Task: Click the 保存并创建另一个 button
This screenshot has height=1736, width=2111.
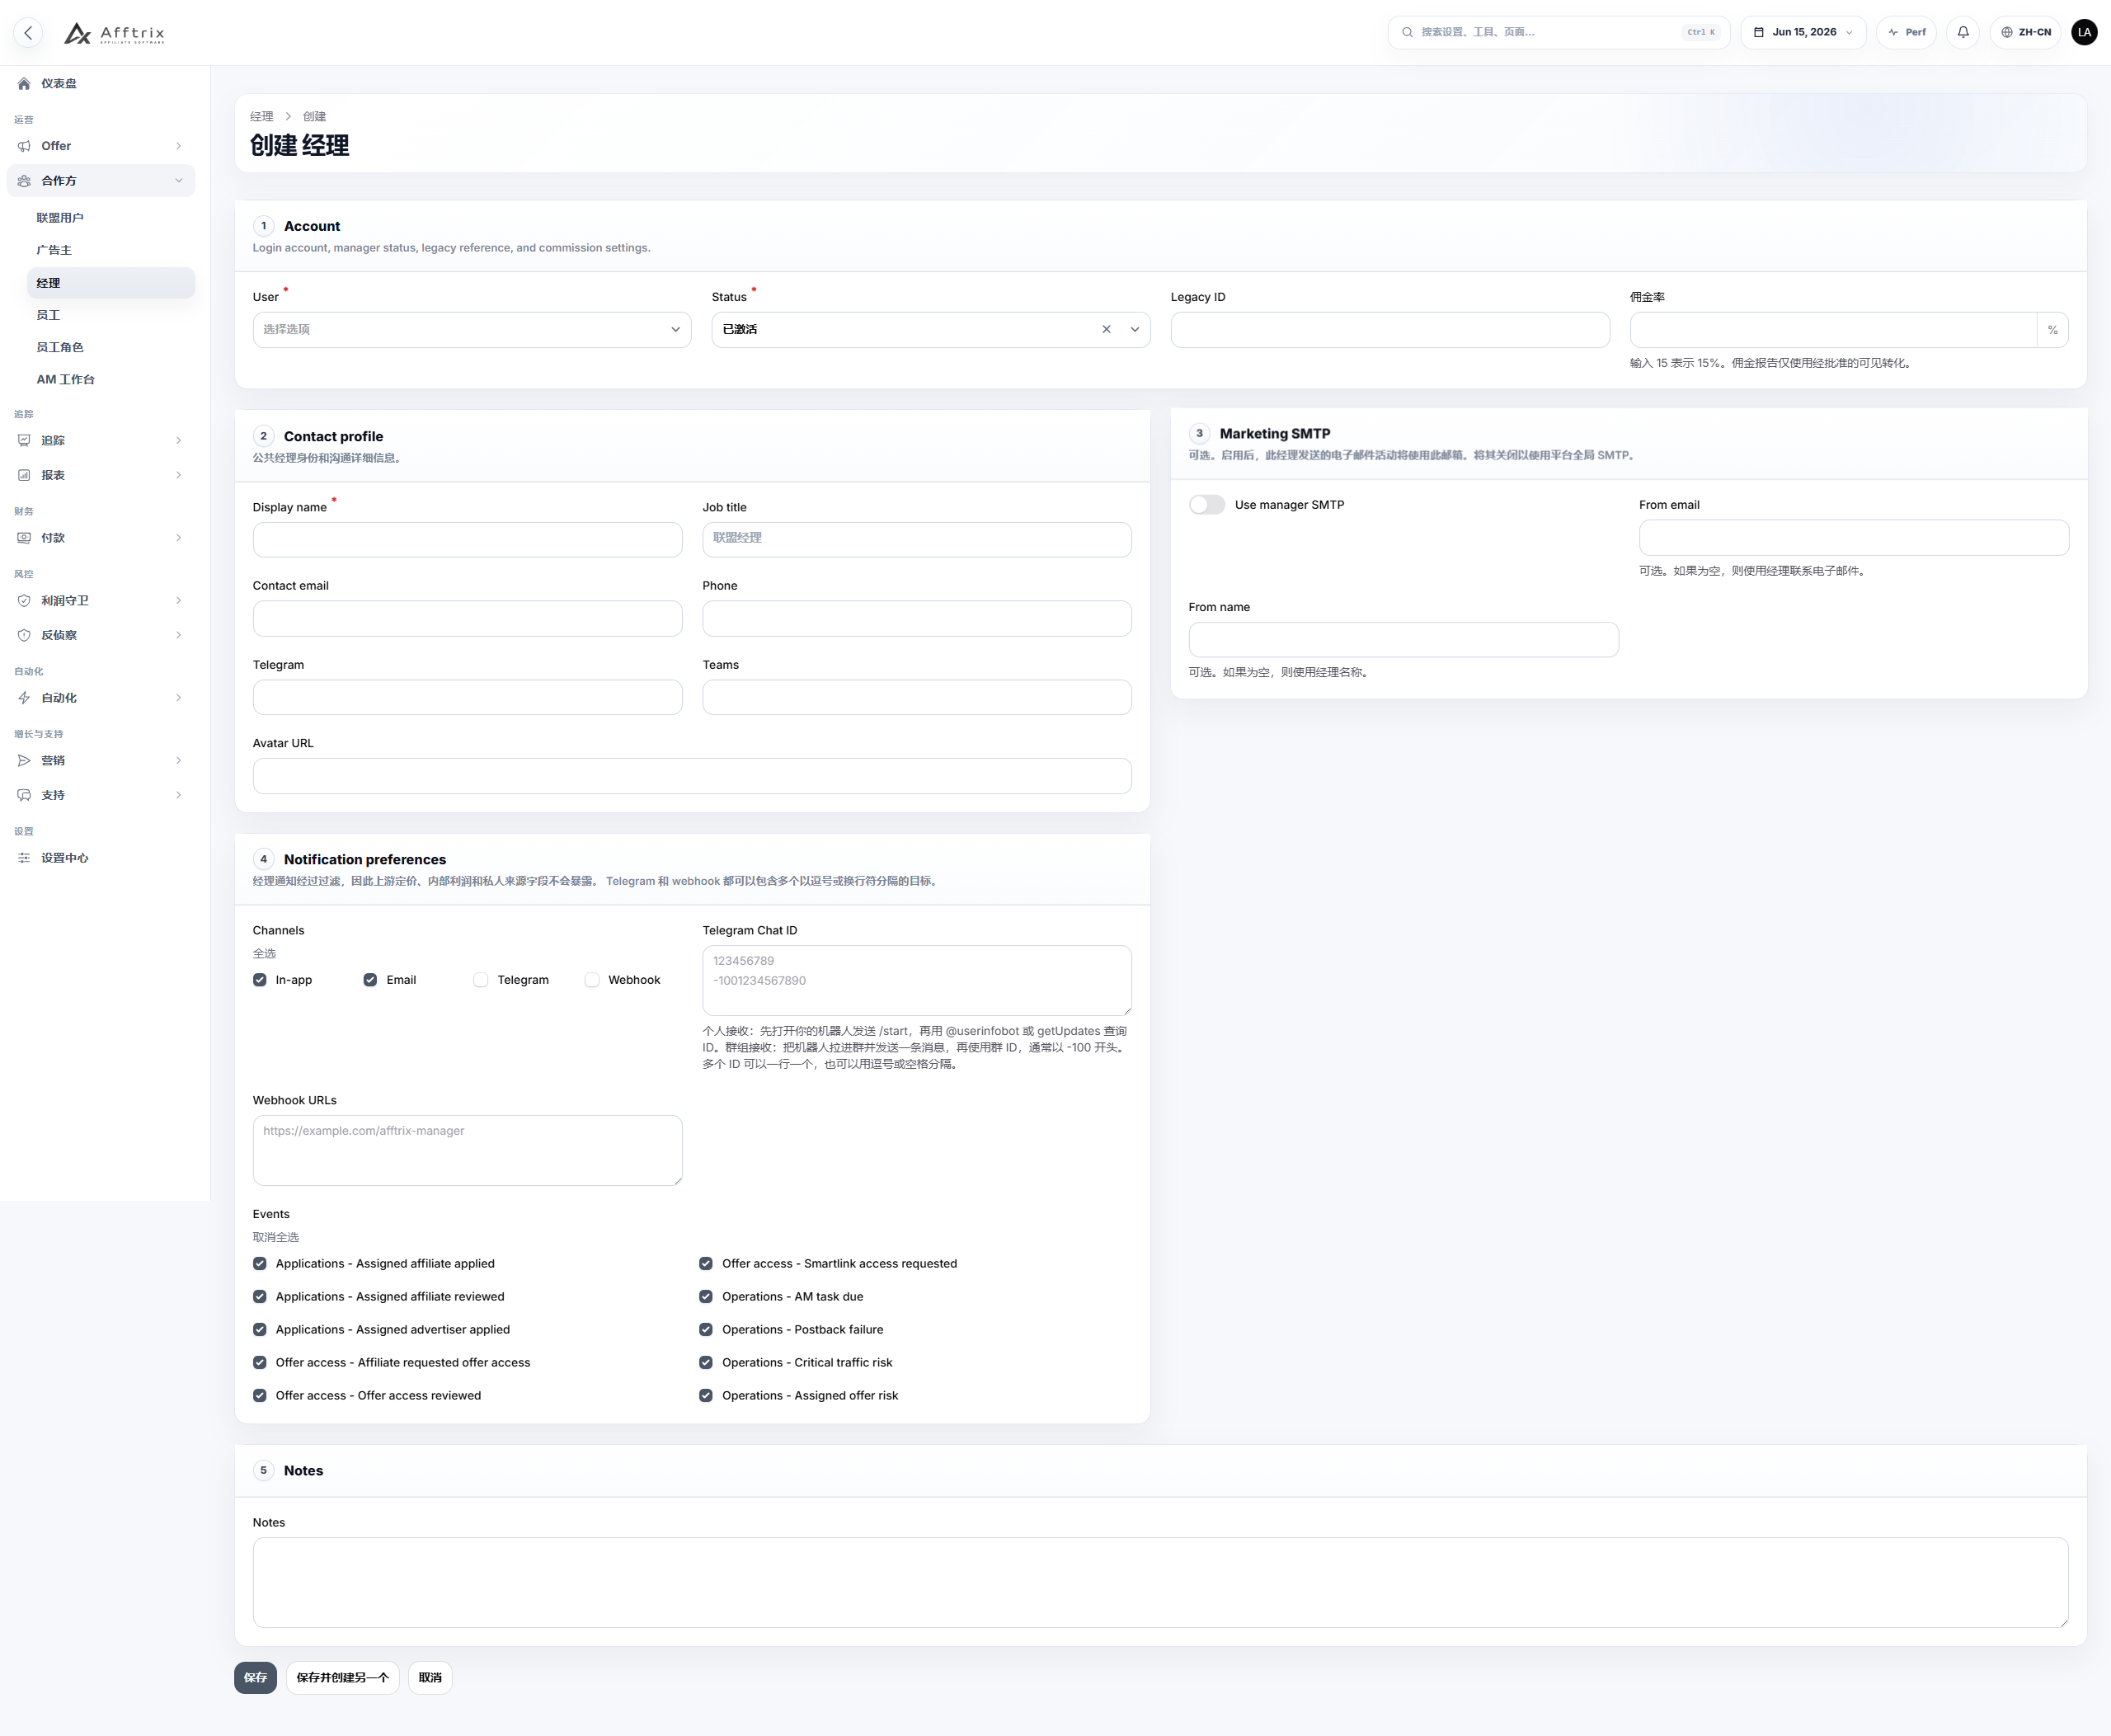Action: (x=343, y=1678)
